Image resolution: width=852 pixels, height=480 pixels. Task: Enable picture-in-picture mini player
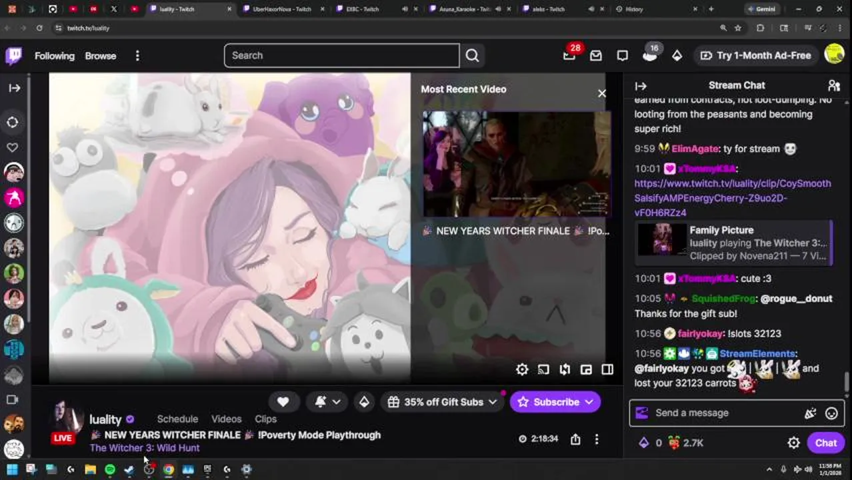[x=586, y=369]
